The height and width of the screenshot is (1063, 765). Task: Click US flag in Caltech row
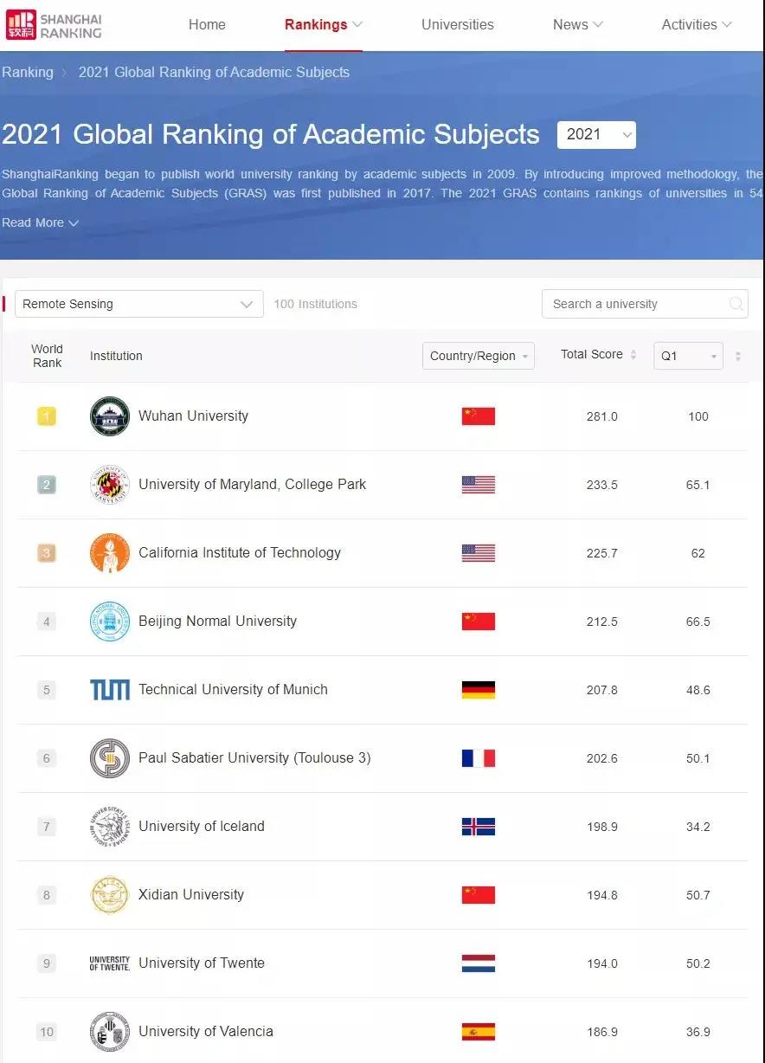(x=479, y=553)
